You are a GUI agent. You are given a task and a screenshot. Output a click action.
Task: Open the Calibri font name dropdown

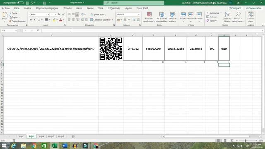[x=48, y=15]
